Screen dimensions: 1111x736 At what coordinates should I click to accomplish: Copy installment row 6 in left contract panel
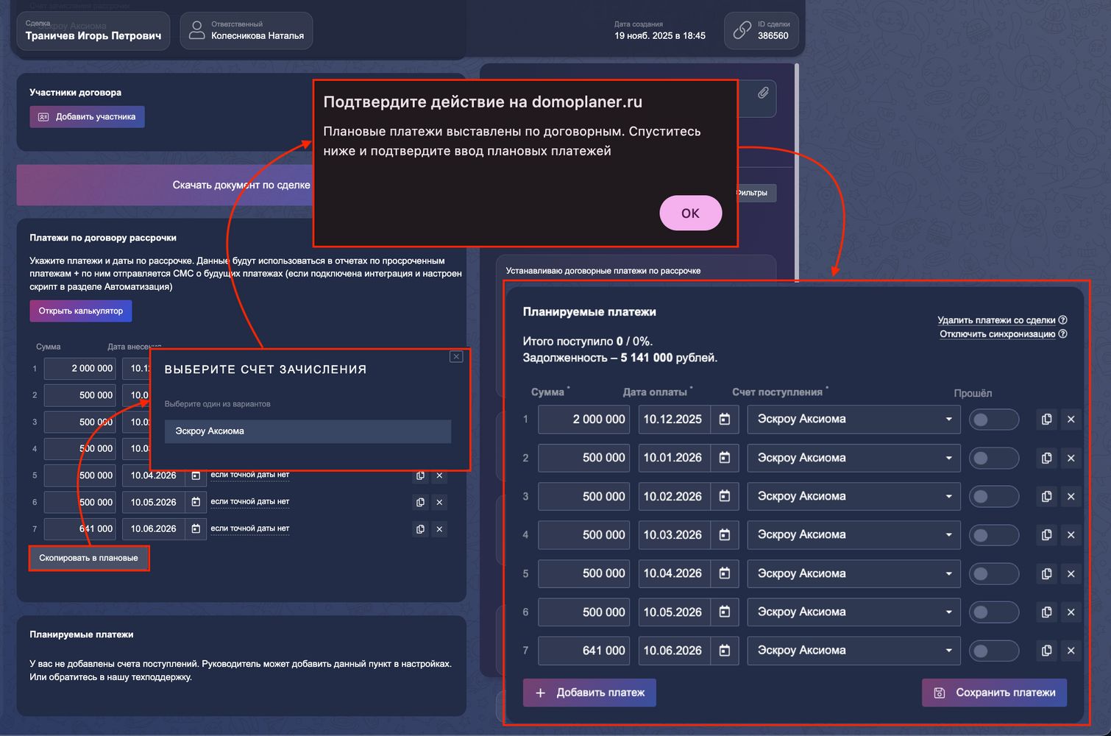point(420,502)
